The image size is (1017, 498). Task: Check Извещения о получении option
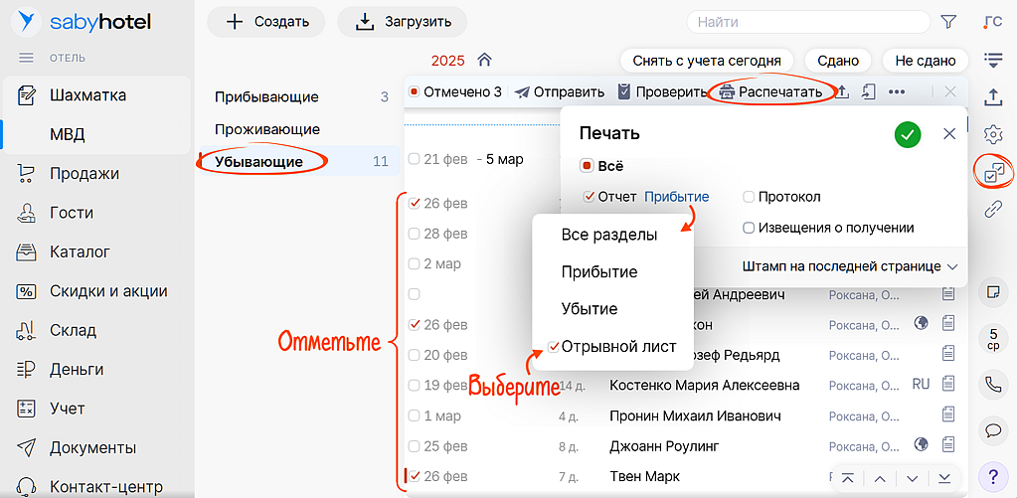750,228
